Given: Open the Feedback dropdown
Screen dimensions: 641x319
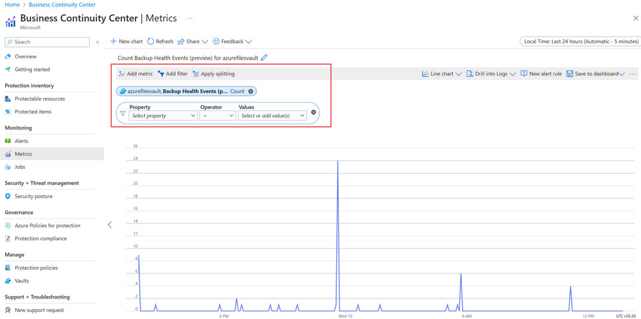Looking at the screenshot, I should click(232, 41).
